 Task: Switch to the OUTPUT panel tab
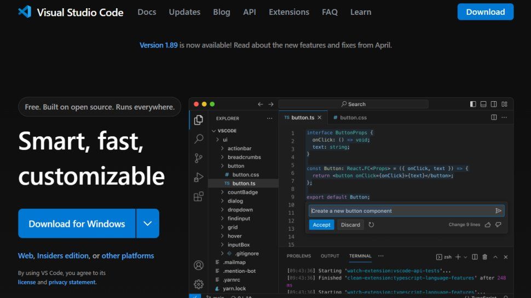pyautogui.click(x=330, y=256)
